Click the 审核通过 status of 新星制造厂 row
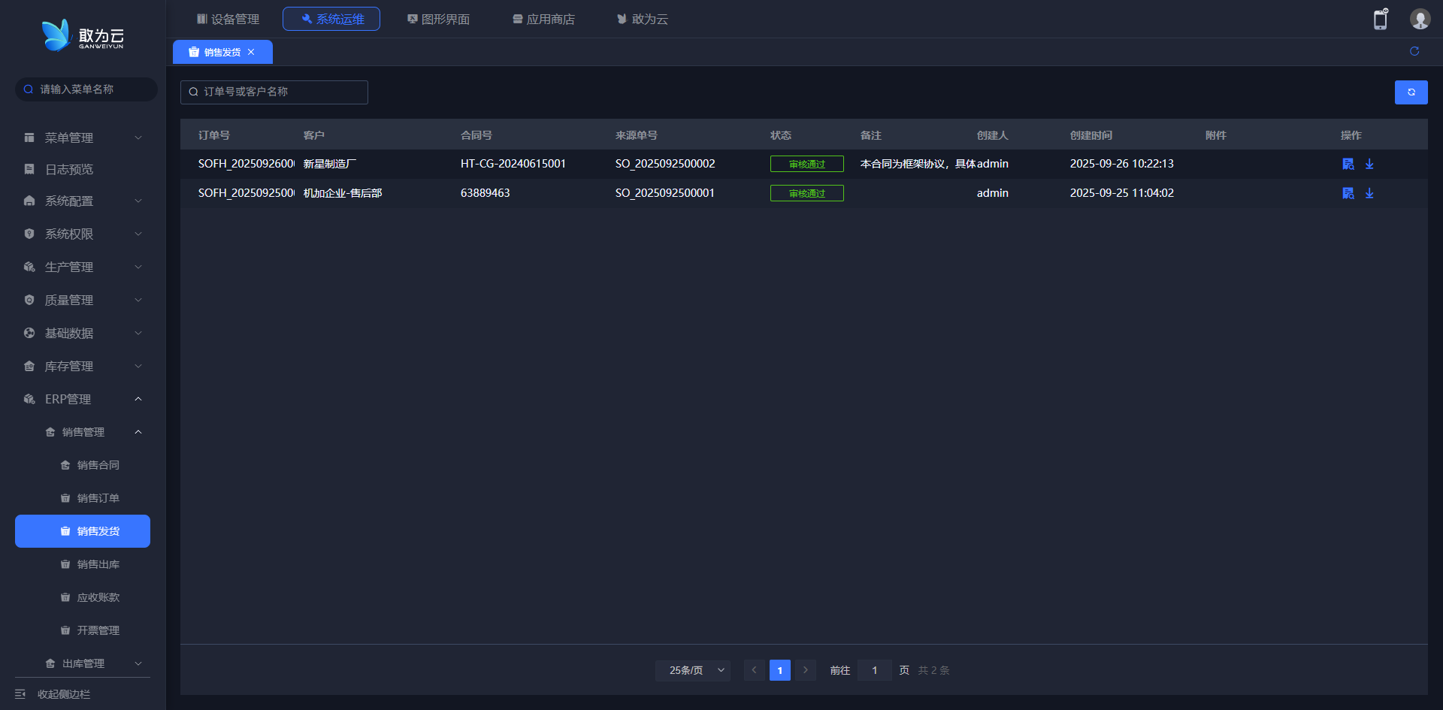This screenshot has width=1443, height=710. (807, 164)
